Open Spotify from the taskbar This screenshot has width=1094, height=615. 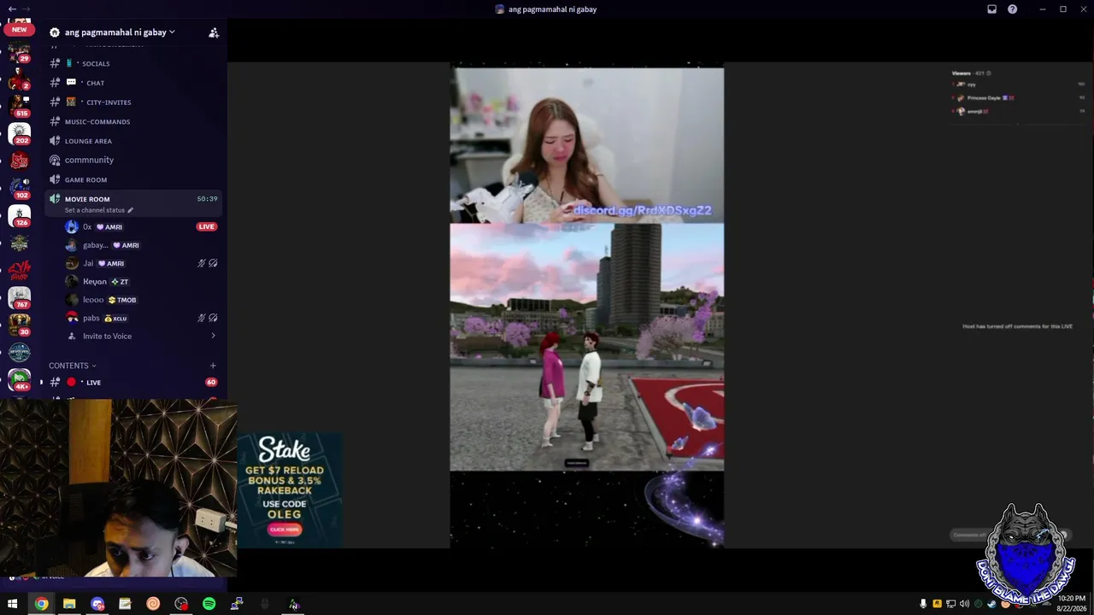pos(209,604)
